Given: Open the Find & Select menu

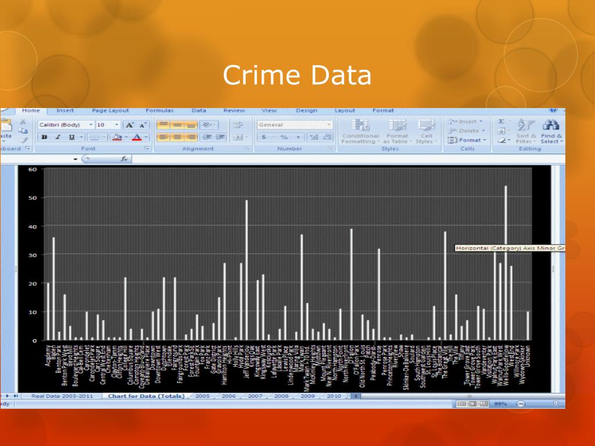Looking at the screenshot, I should (551, 131).
